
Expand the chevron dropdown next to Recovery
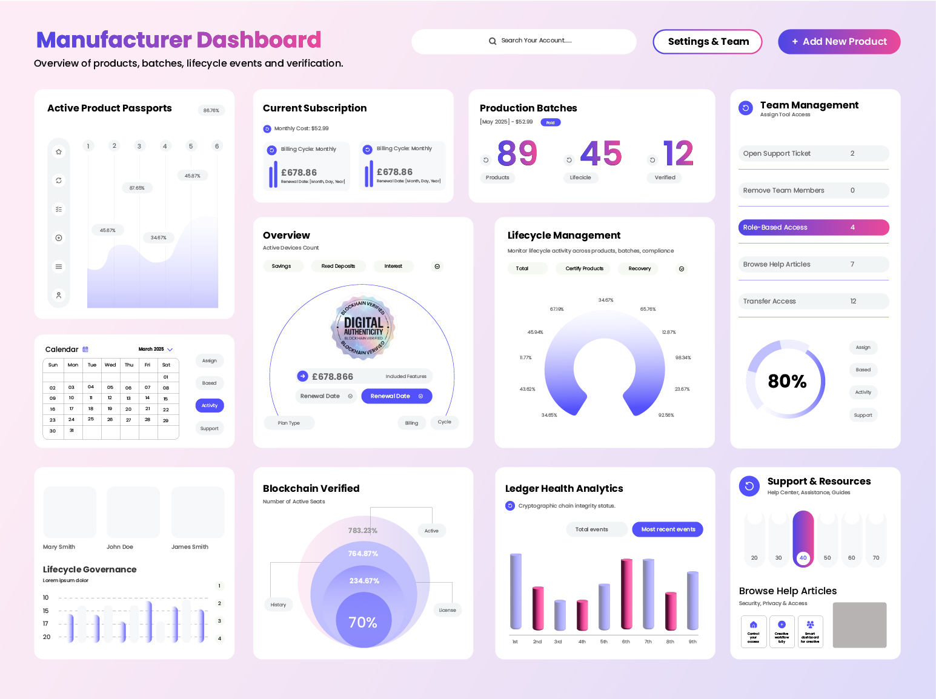pyautogui.click(x=682, y=269)
